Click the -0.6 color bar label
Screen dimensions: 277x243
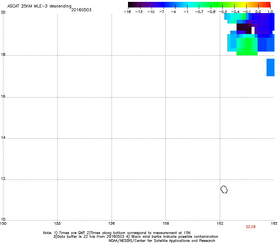[x=211, y=12]
